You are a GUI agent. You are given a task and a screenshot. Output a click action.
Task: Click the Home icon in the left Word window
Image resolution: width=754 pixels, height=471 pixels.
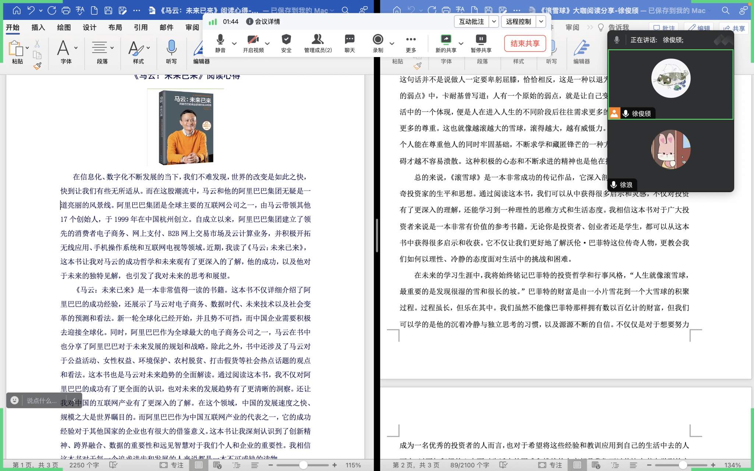[x=17, y=10]
